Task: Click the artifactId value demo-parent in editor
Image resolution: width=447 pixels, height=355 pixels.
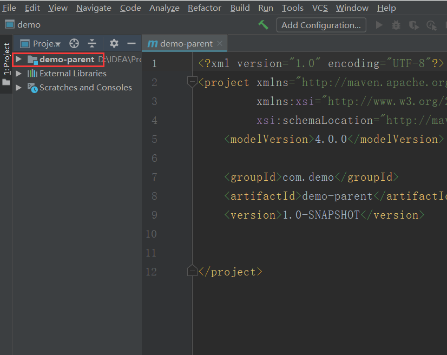Action: click(x=337, y=196)
